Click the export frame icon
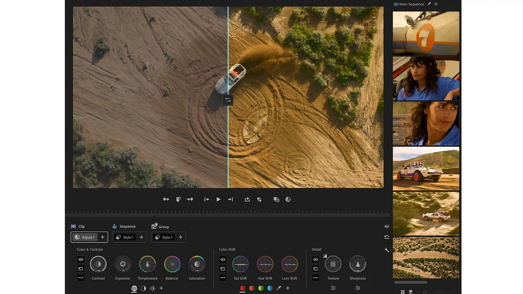The height and width of the screenshot is (294, 523). [247, 199]
